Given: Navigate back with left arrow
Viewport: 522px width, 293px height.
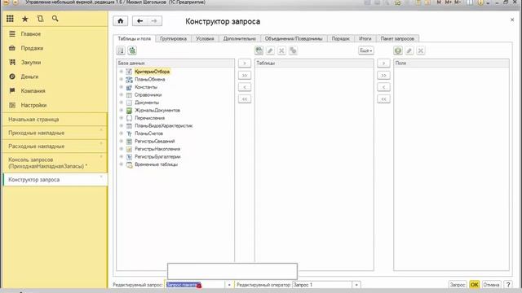Looking at the screenshot, I should (139, 21).
